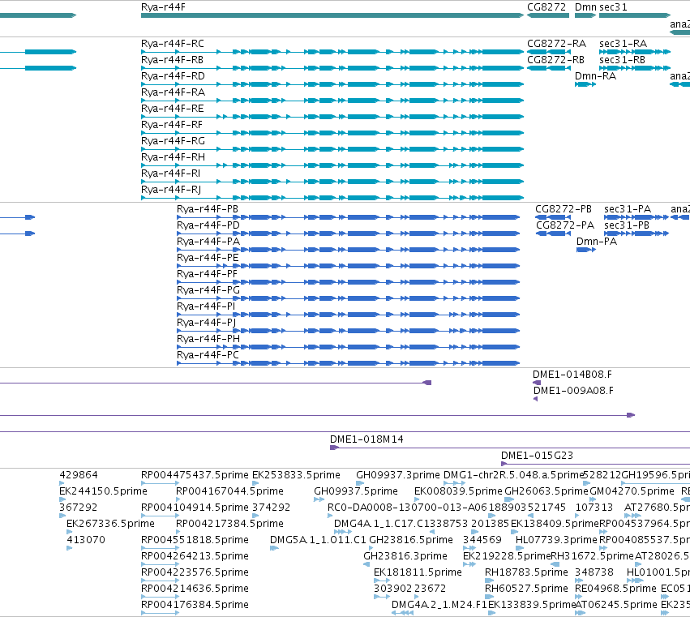The width and height of the screenshot is (690, 617).
Task: Click transcript sec31-RA
Action: pos(624,44)
